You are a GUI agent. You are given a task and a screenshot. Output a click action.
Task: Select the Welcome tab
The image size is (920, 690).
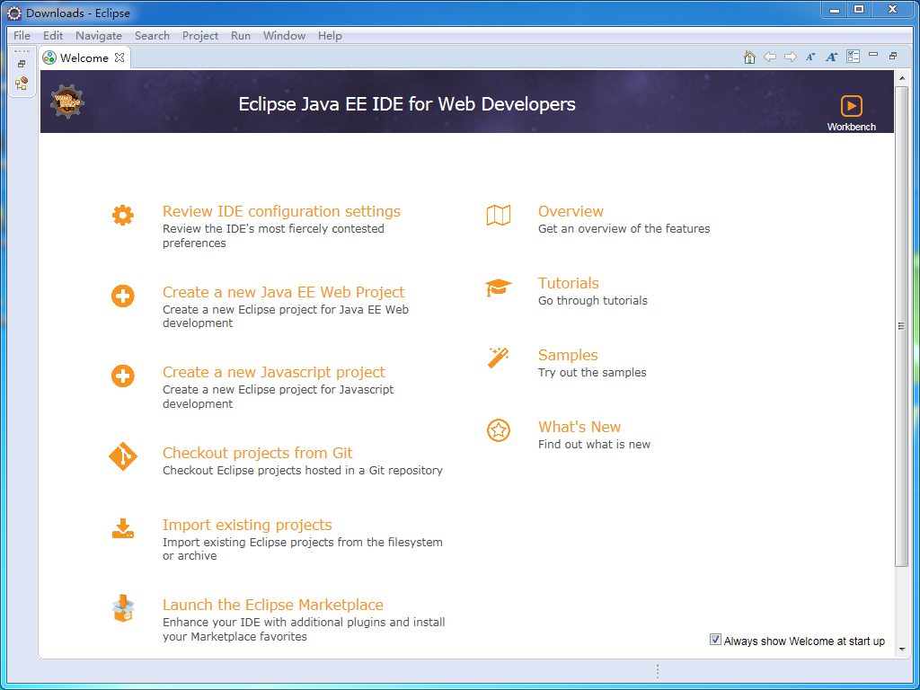pos(84,57)
